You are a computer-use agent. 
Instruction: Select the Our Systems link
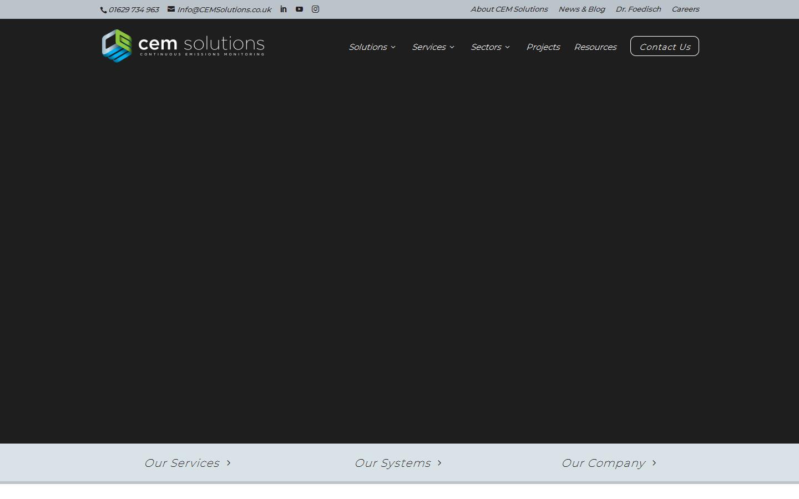pos(392,463)
